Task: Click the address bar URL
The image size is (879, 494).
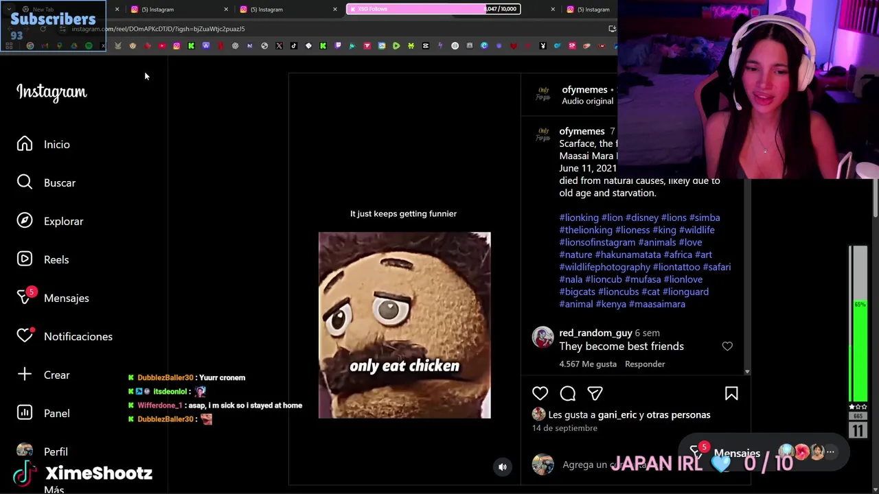Action: click(158, 29)
